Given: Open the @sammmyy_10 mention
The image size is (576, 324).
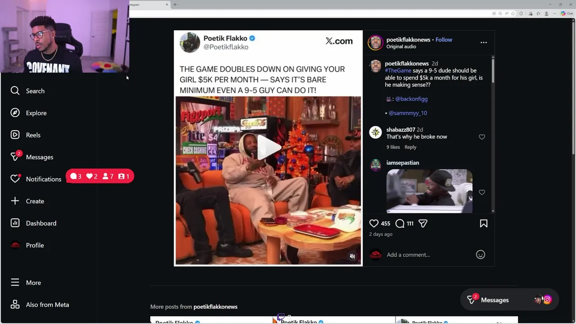Looking at the screenshot, I should [x=408, y=113].
